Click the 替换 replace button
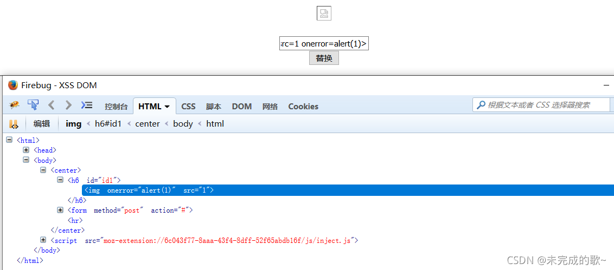The height and width of the screenshot is (270, 614). (x=324, y=58)
